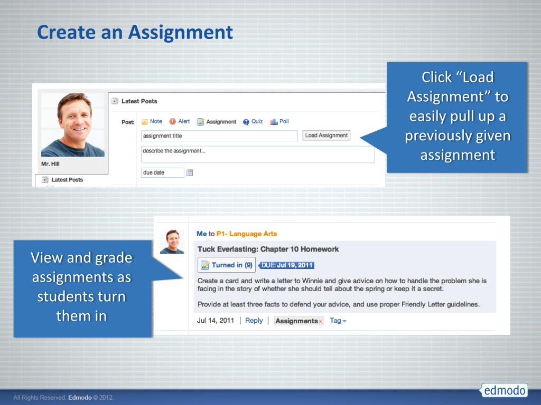Click the Me author link

point(201,234)
